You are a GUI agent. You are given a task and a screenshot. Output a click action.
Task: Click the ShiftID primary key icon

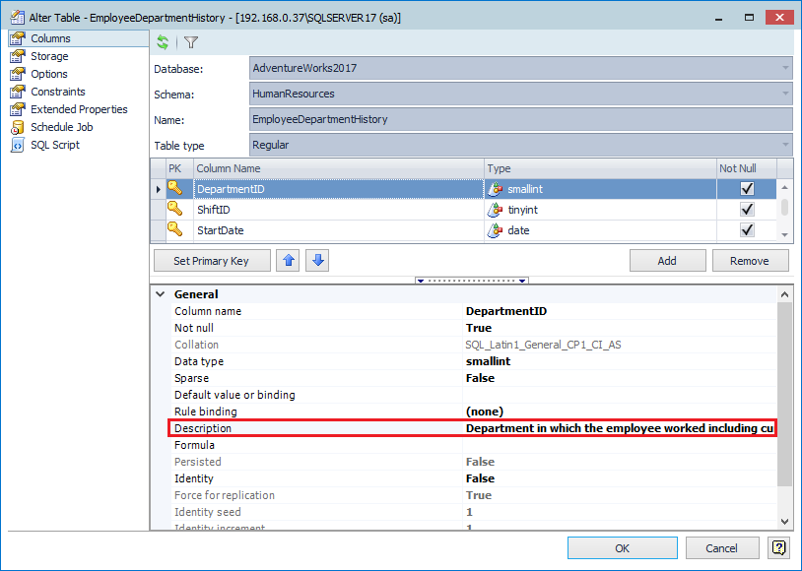pos(174,209)
